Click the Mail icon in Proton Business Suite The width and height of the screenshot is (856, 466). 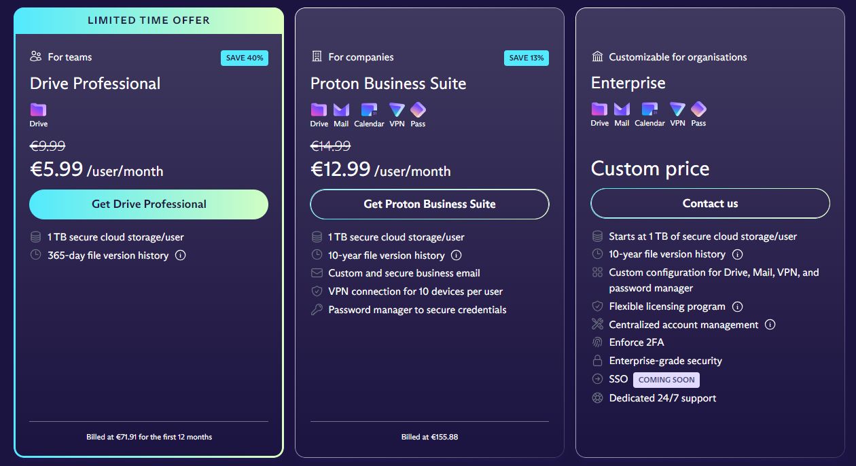[341, 110]
